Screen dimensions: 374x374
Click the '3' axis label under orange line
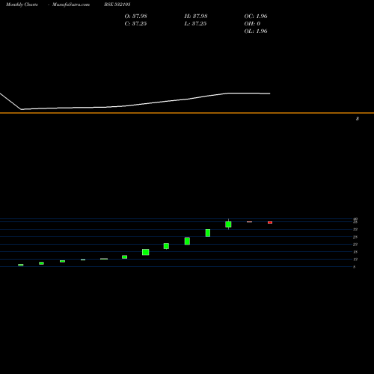358,119
